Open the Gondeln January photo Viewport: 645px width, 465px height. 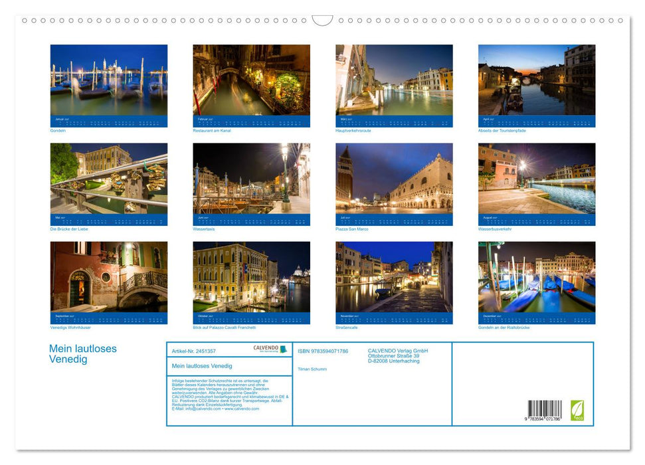coord(109,80)
